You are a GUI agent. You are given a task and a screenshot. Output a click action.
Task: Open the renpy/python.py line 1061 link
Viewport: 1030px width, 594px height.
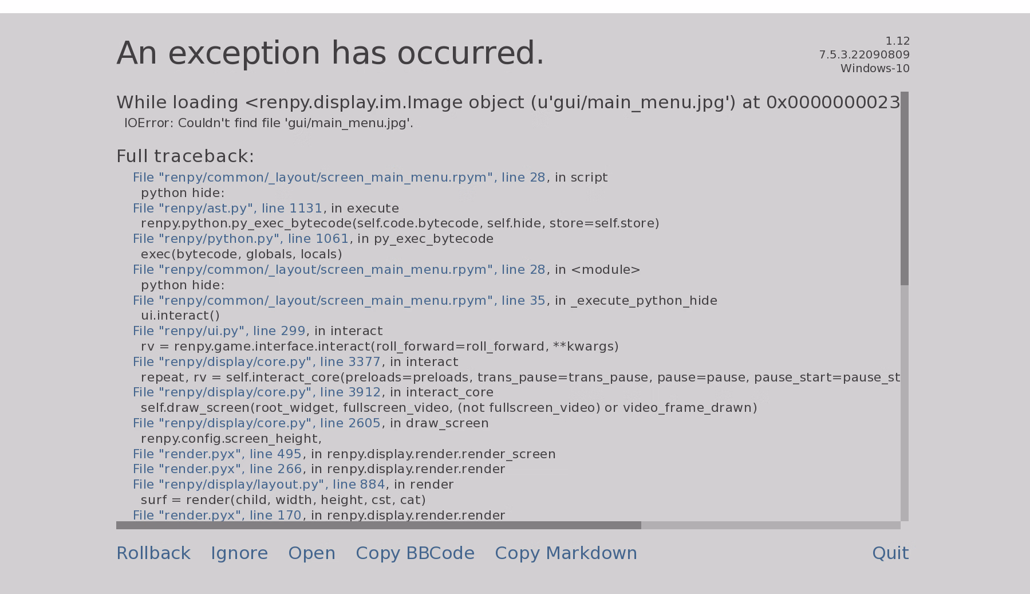click(240, 239)
